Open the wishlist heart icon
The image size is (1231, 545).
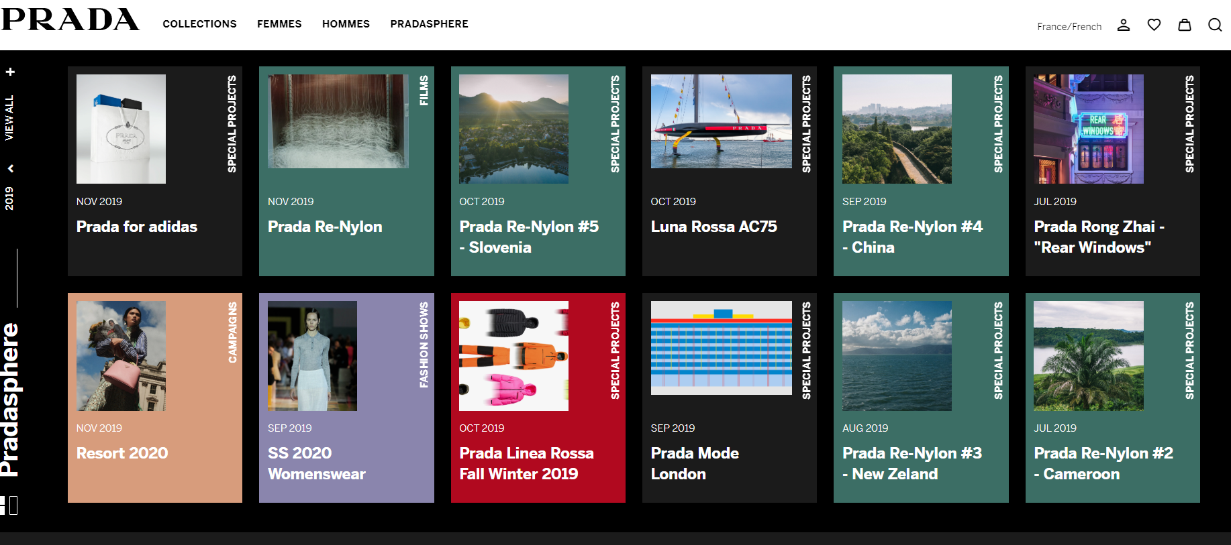point(1154,25)
